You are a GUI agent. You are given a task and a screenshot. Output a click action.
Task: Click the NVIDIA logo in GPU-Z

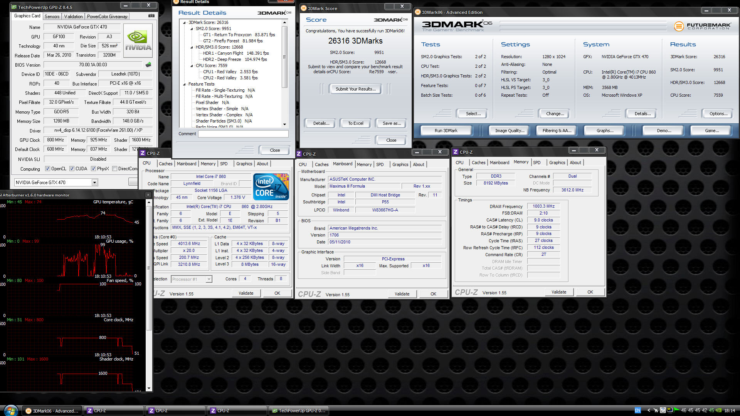pyautogui.click(x=138, y=41)
